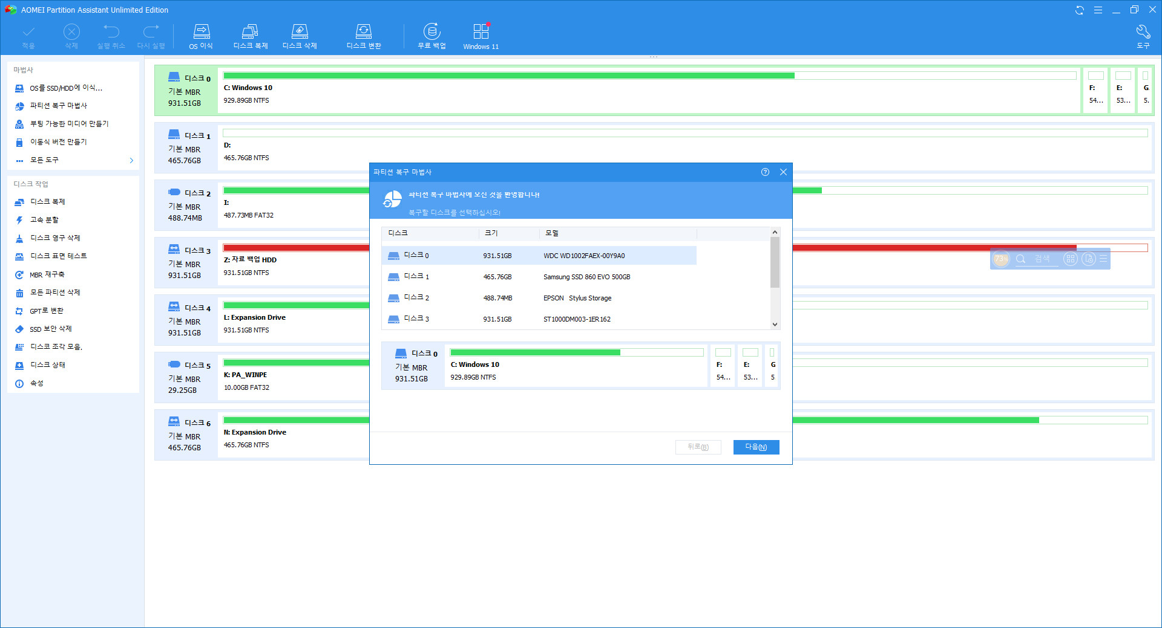Click scroll up arrow in wizard disk list

(x=775, y=232)
